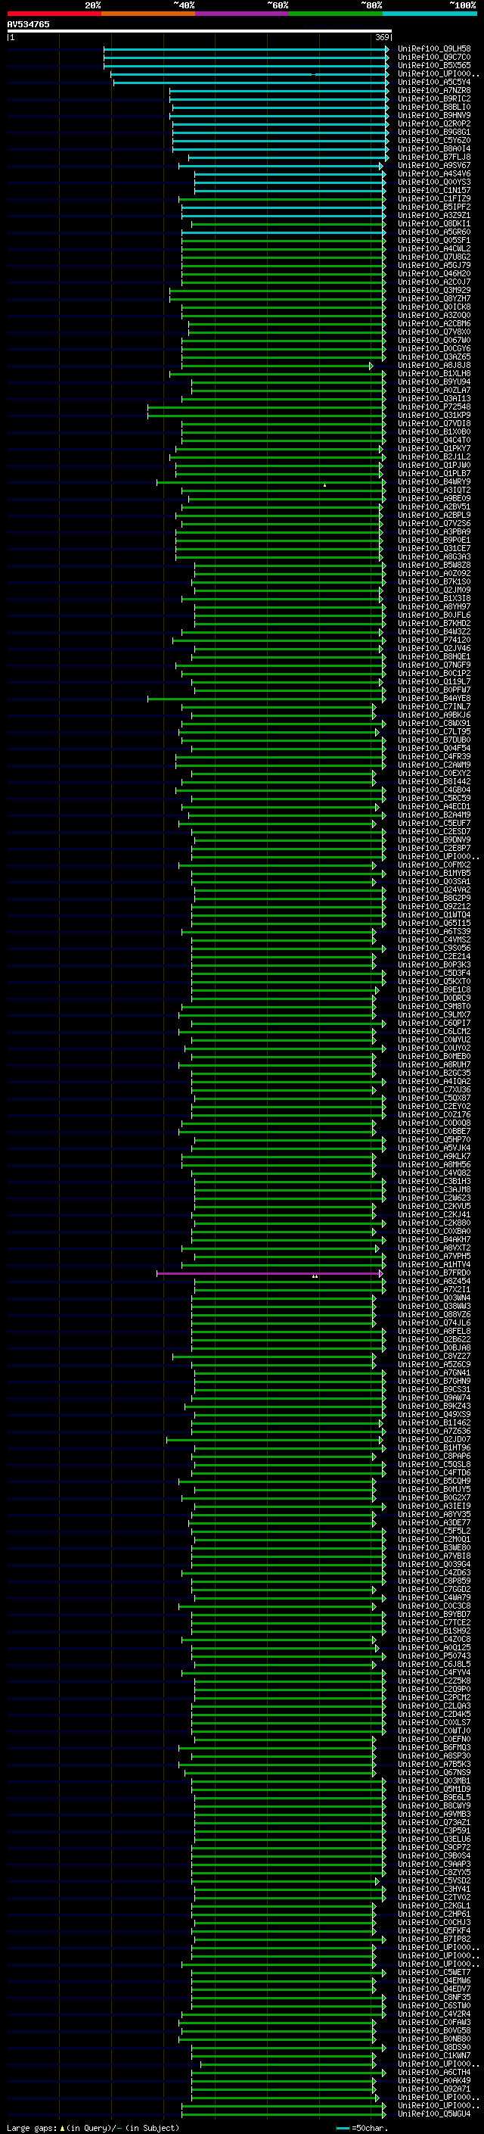Click the query end position 369
The width and height of the screenshot is (484, 2134).
pos(382,37)
